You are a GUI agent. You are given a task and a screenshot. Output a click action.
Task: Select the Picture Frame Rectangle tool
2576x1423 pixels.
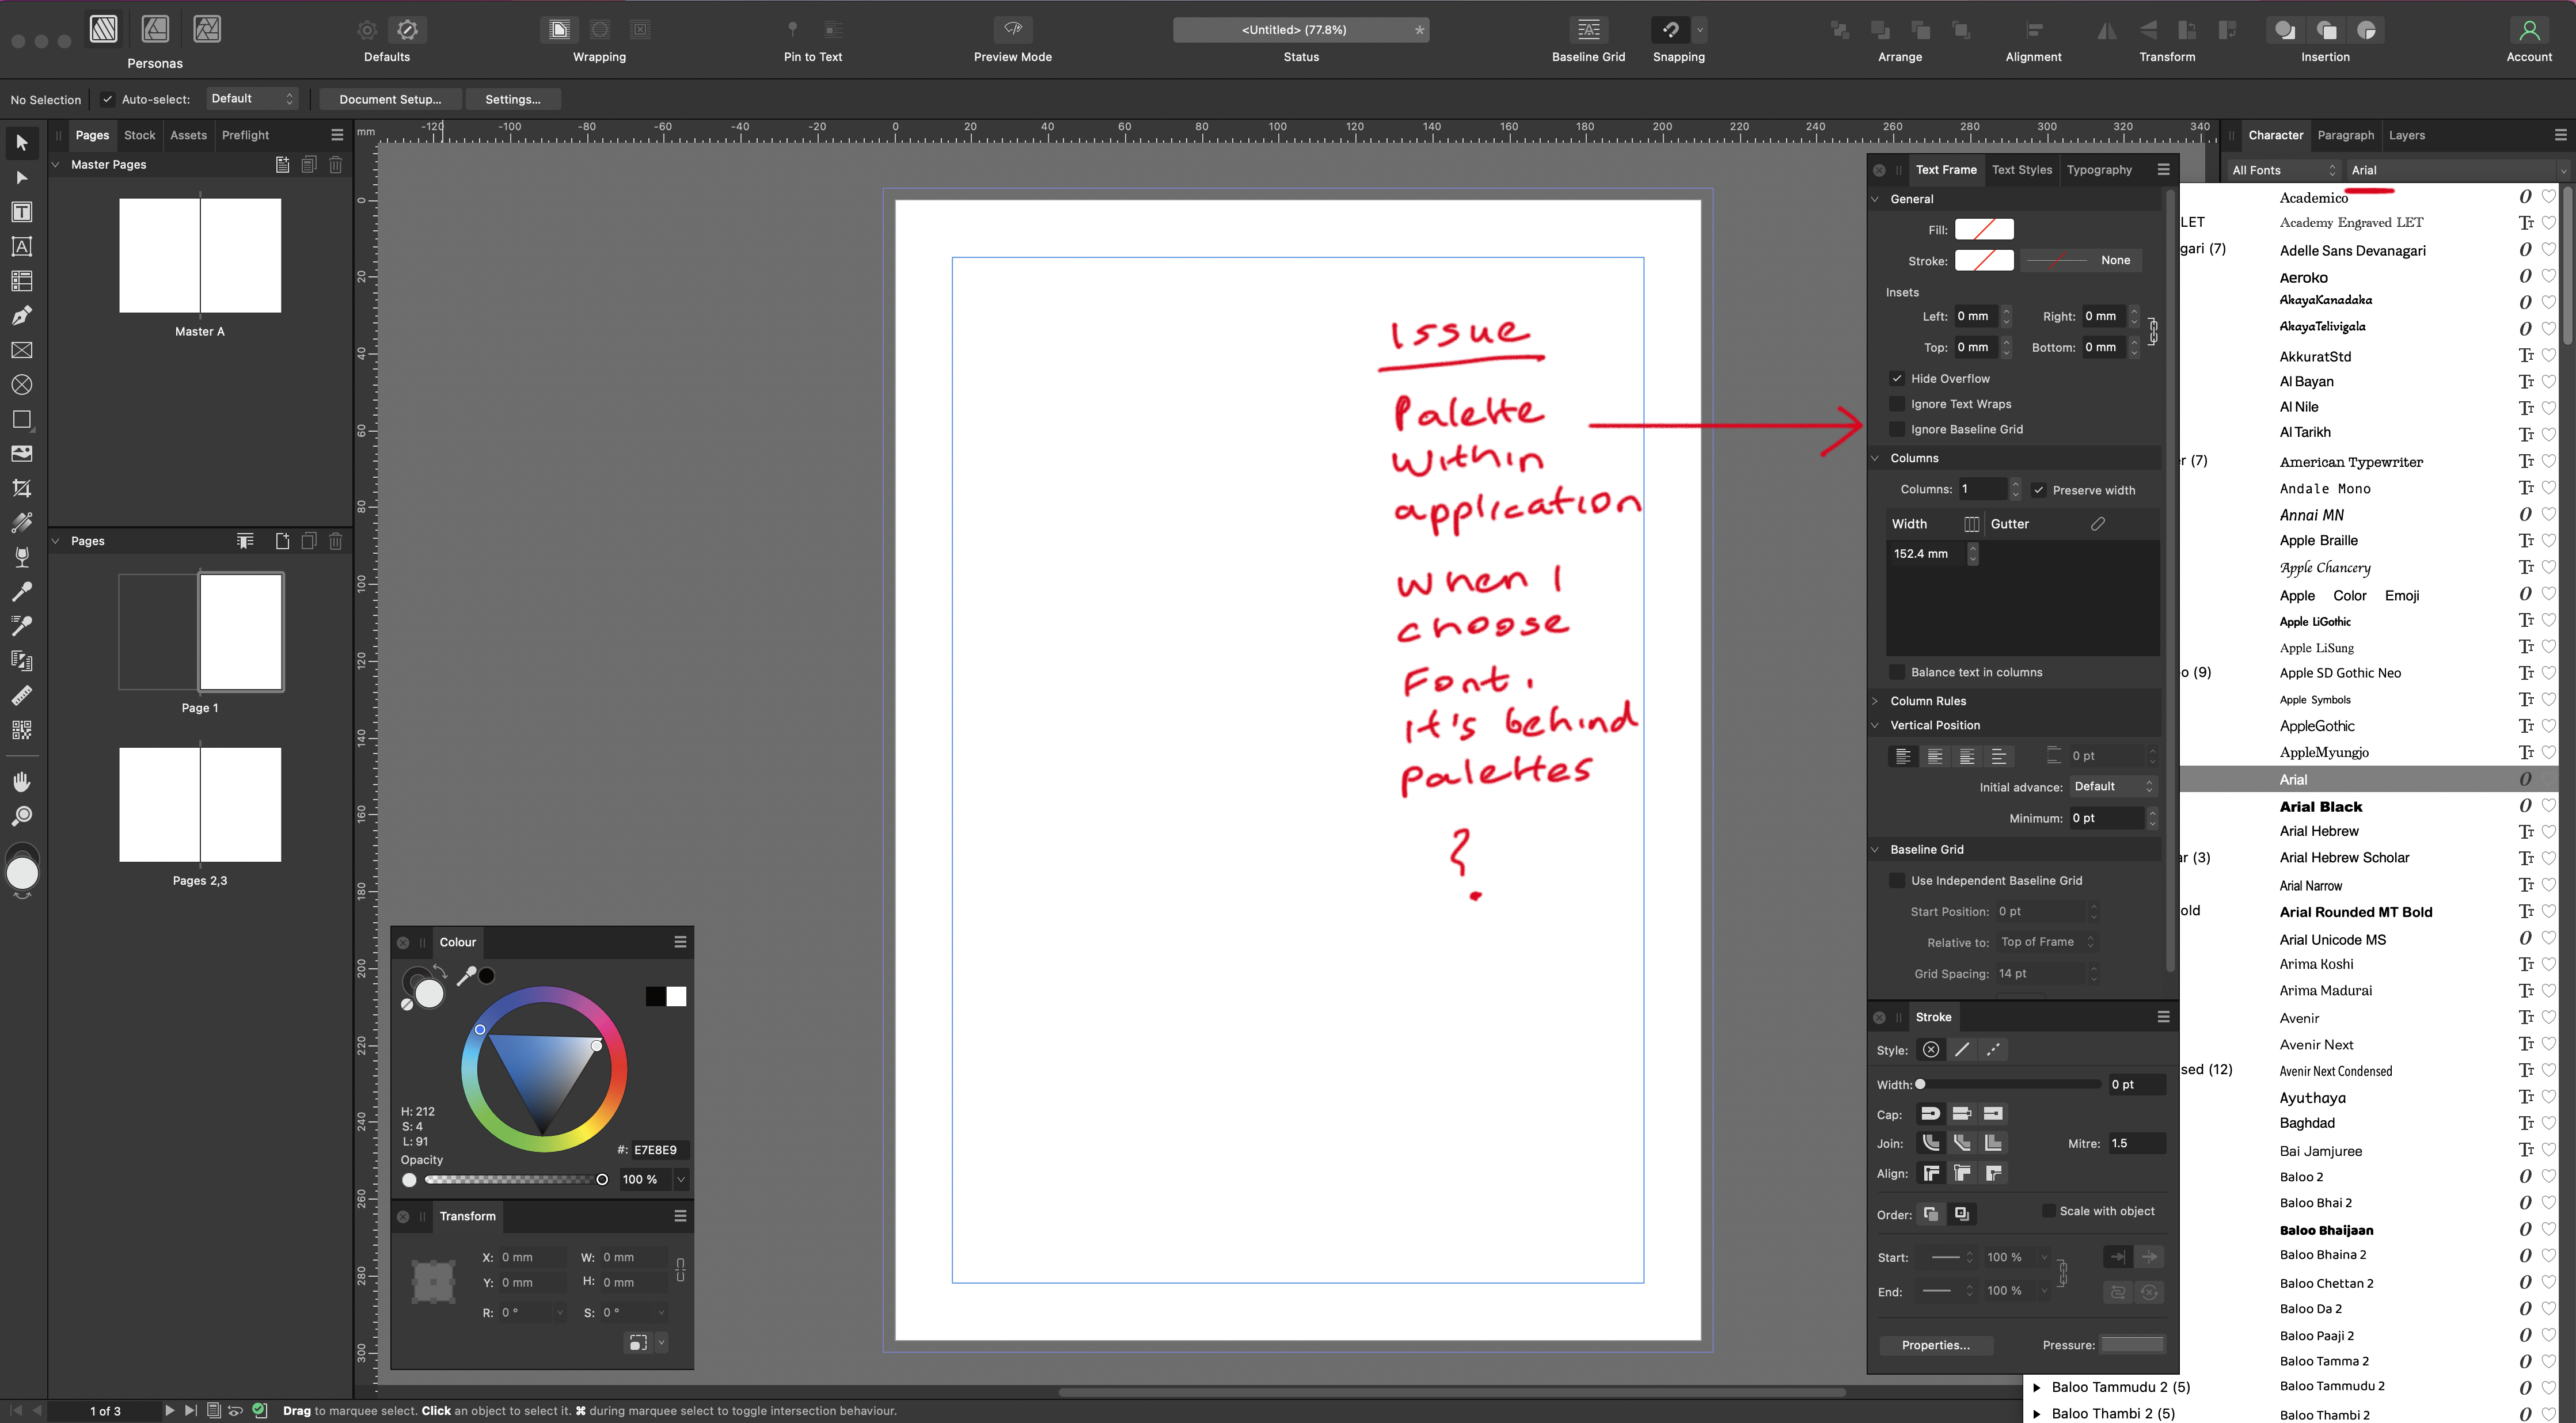click(x=21, y=351)
